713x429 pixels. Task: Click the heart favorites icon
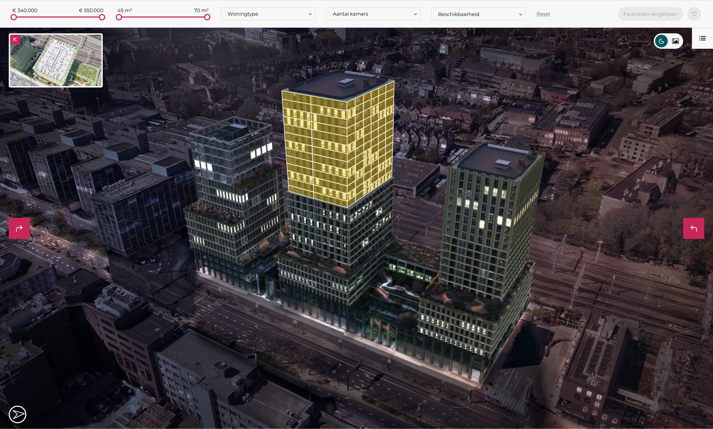point(694,14)
